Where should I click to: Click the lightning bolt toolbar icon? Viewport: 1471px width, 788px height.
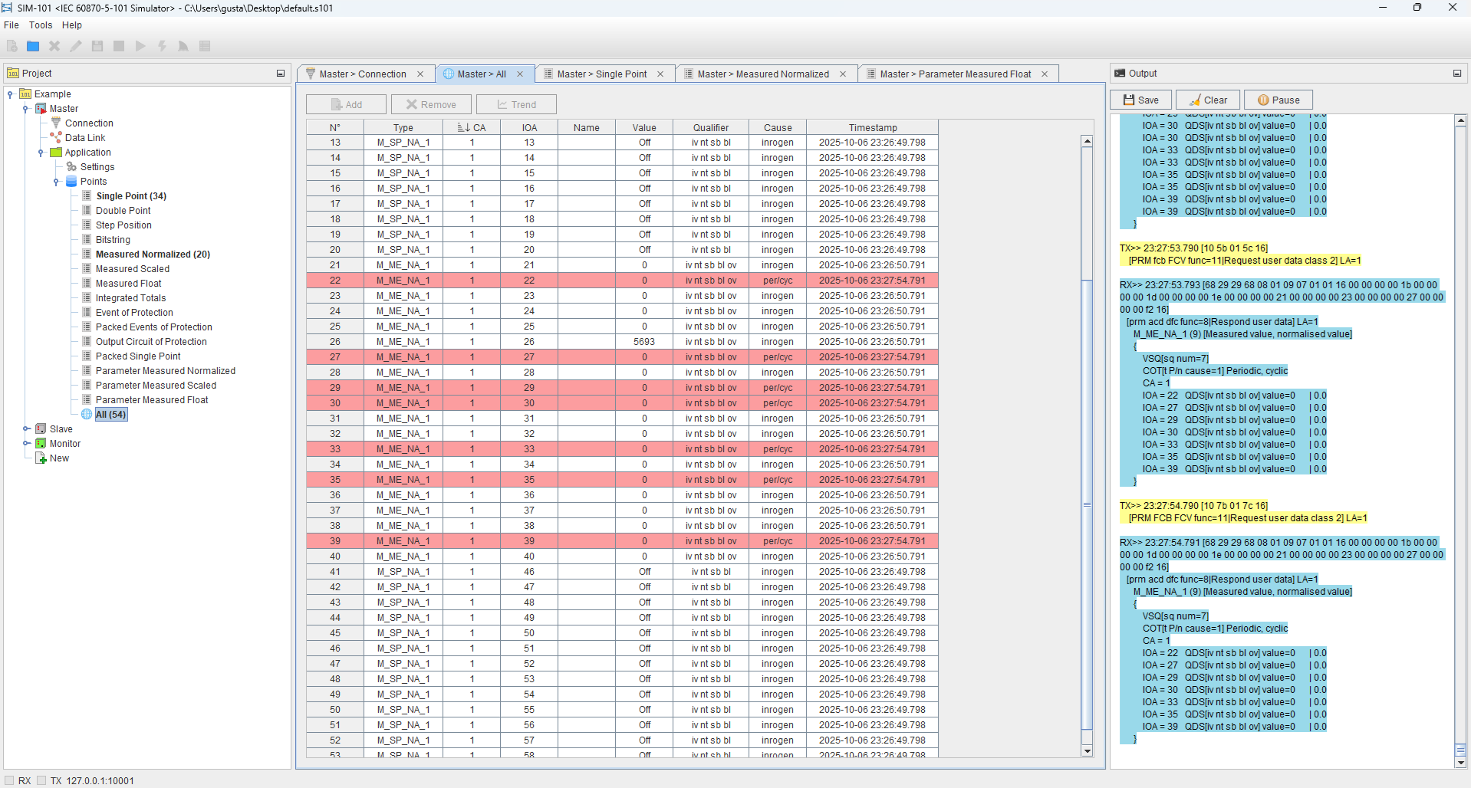point(162,46)
